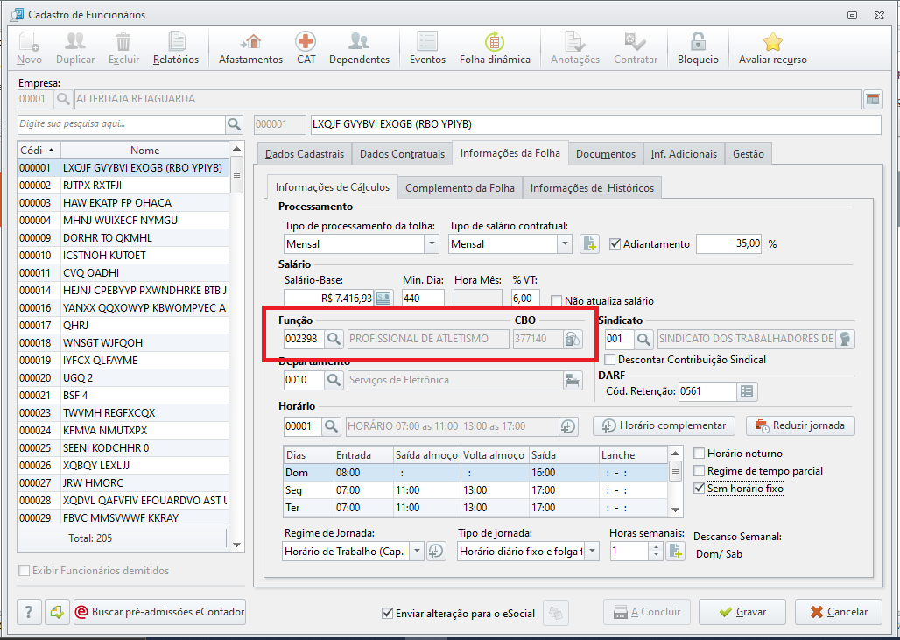Image resolution: width=900 pixels, height=640 pixels.
Task: Open the Documentos tab
Action: tap(606, 154)
